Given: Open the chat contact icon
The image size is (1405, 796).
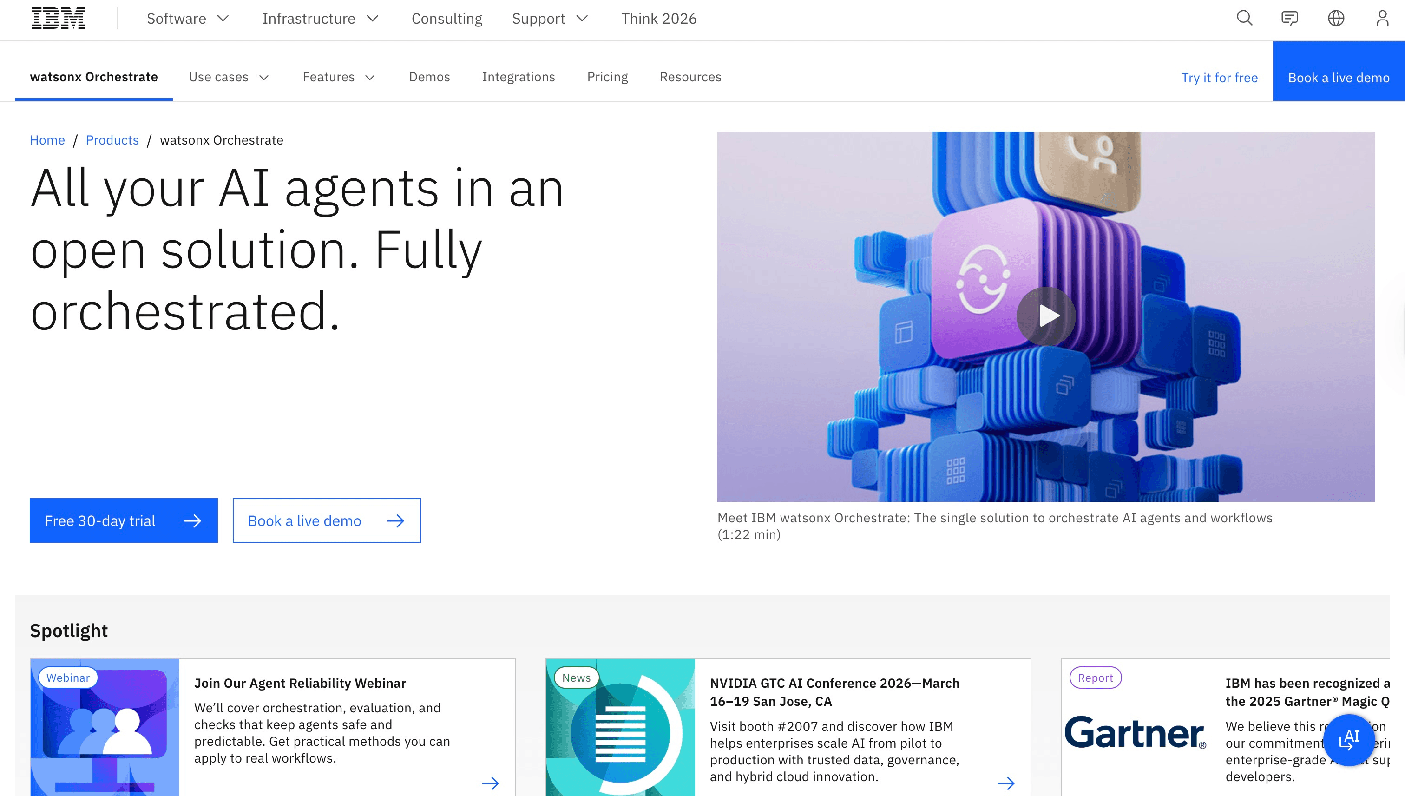Looking at the screenshot, I should tap(1290, 19).
